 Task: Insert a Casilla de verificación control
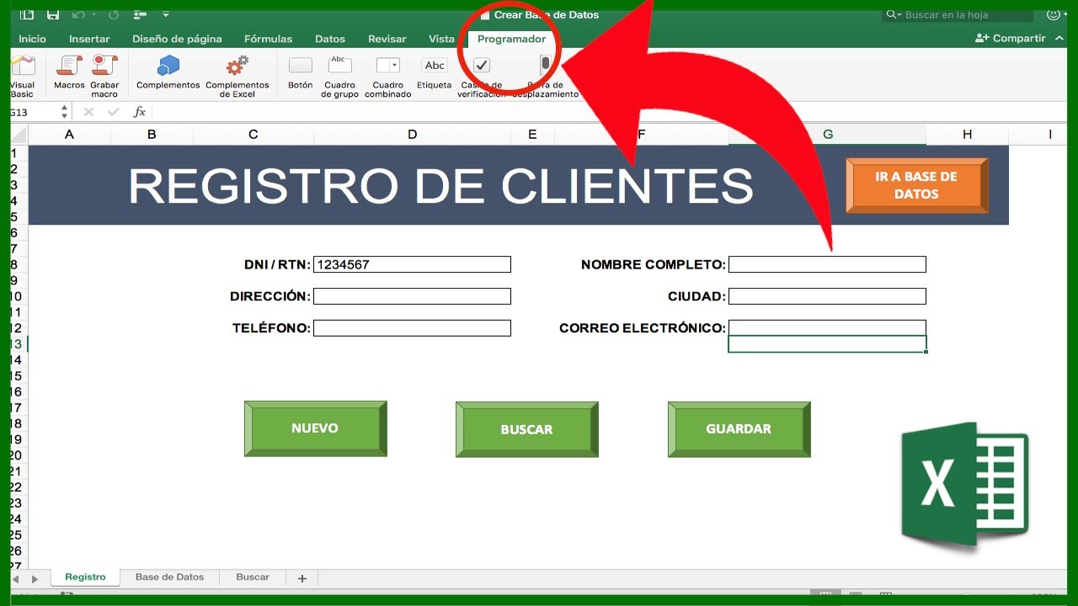(x=482, y=76)
